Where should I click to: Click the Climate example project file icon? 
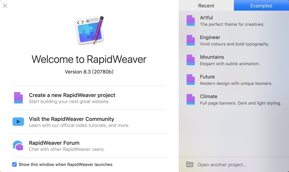(191, 99)
